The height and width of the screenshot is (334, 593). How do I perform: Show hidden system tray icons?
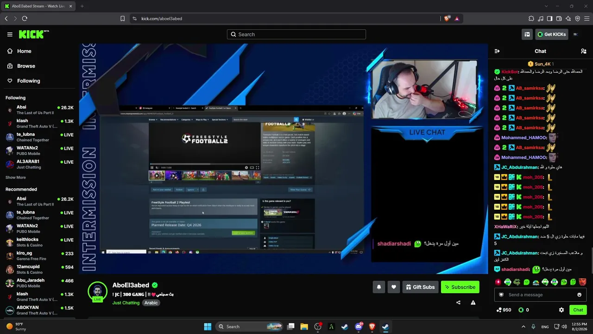524,327
